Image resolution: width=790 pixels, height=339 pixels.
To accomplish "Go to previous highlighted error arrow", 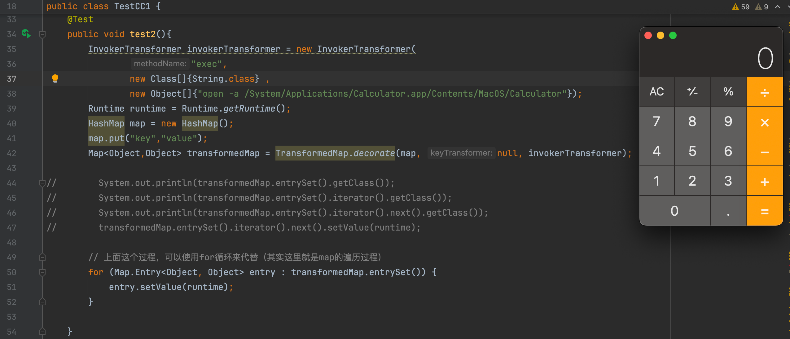I will (778, 7).
